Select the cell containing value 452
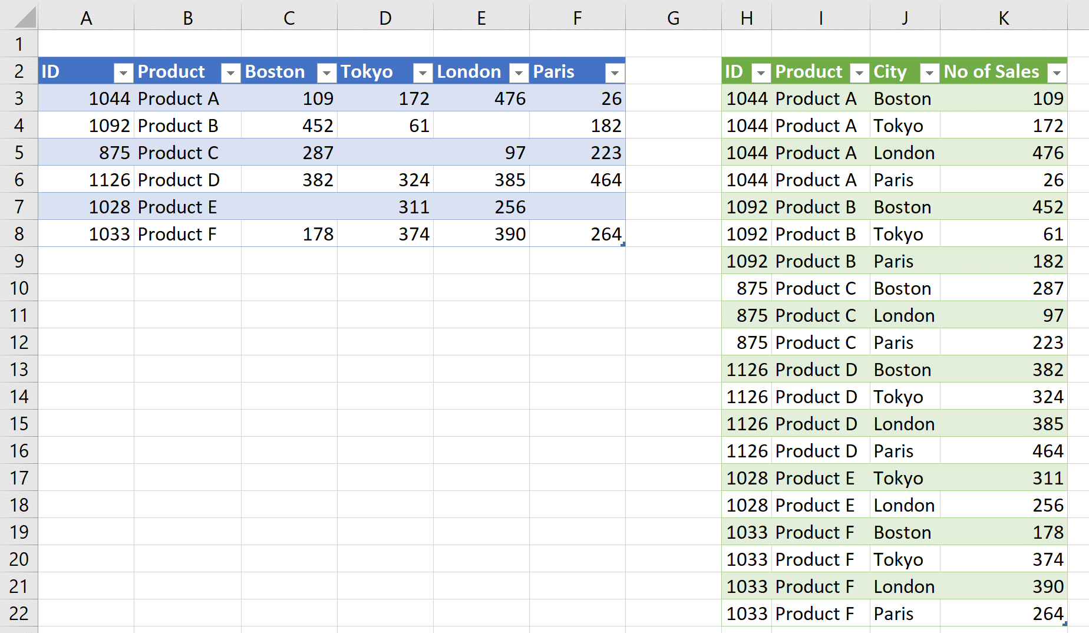The height and width of the screenshot is (633, 1089). coord(289,125)
